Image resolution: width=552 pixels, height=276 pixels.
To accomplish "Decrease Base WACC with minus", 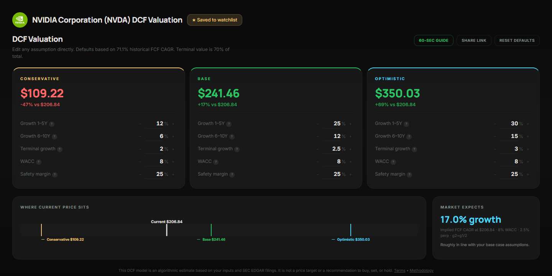I will [x=317, y=162].
